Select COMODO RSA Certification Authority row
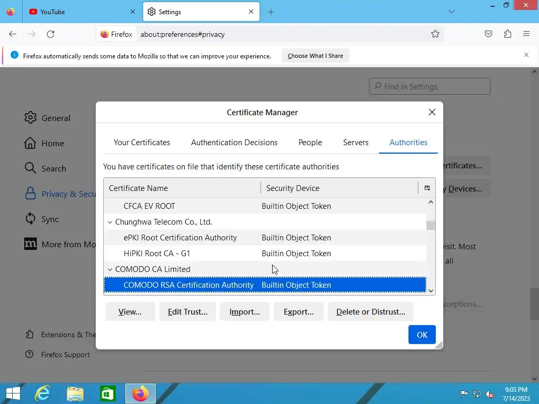 (x=265, y=285)
